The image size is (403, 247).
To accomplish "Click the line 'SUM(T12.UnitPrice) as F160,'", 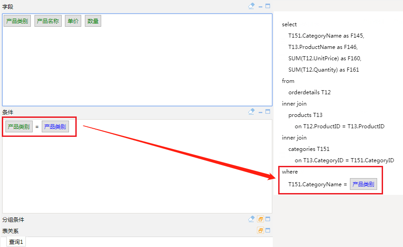I will tap(324, 58).
